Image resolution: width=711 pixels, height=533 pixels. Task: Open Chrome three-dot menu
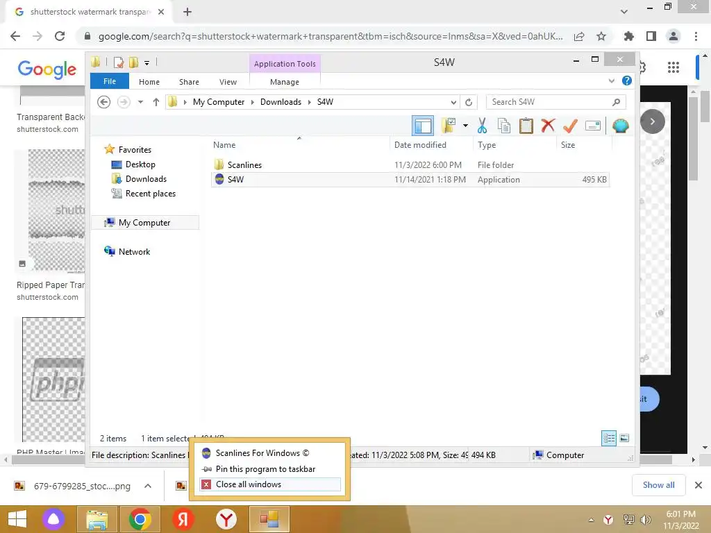(696, 36)
